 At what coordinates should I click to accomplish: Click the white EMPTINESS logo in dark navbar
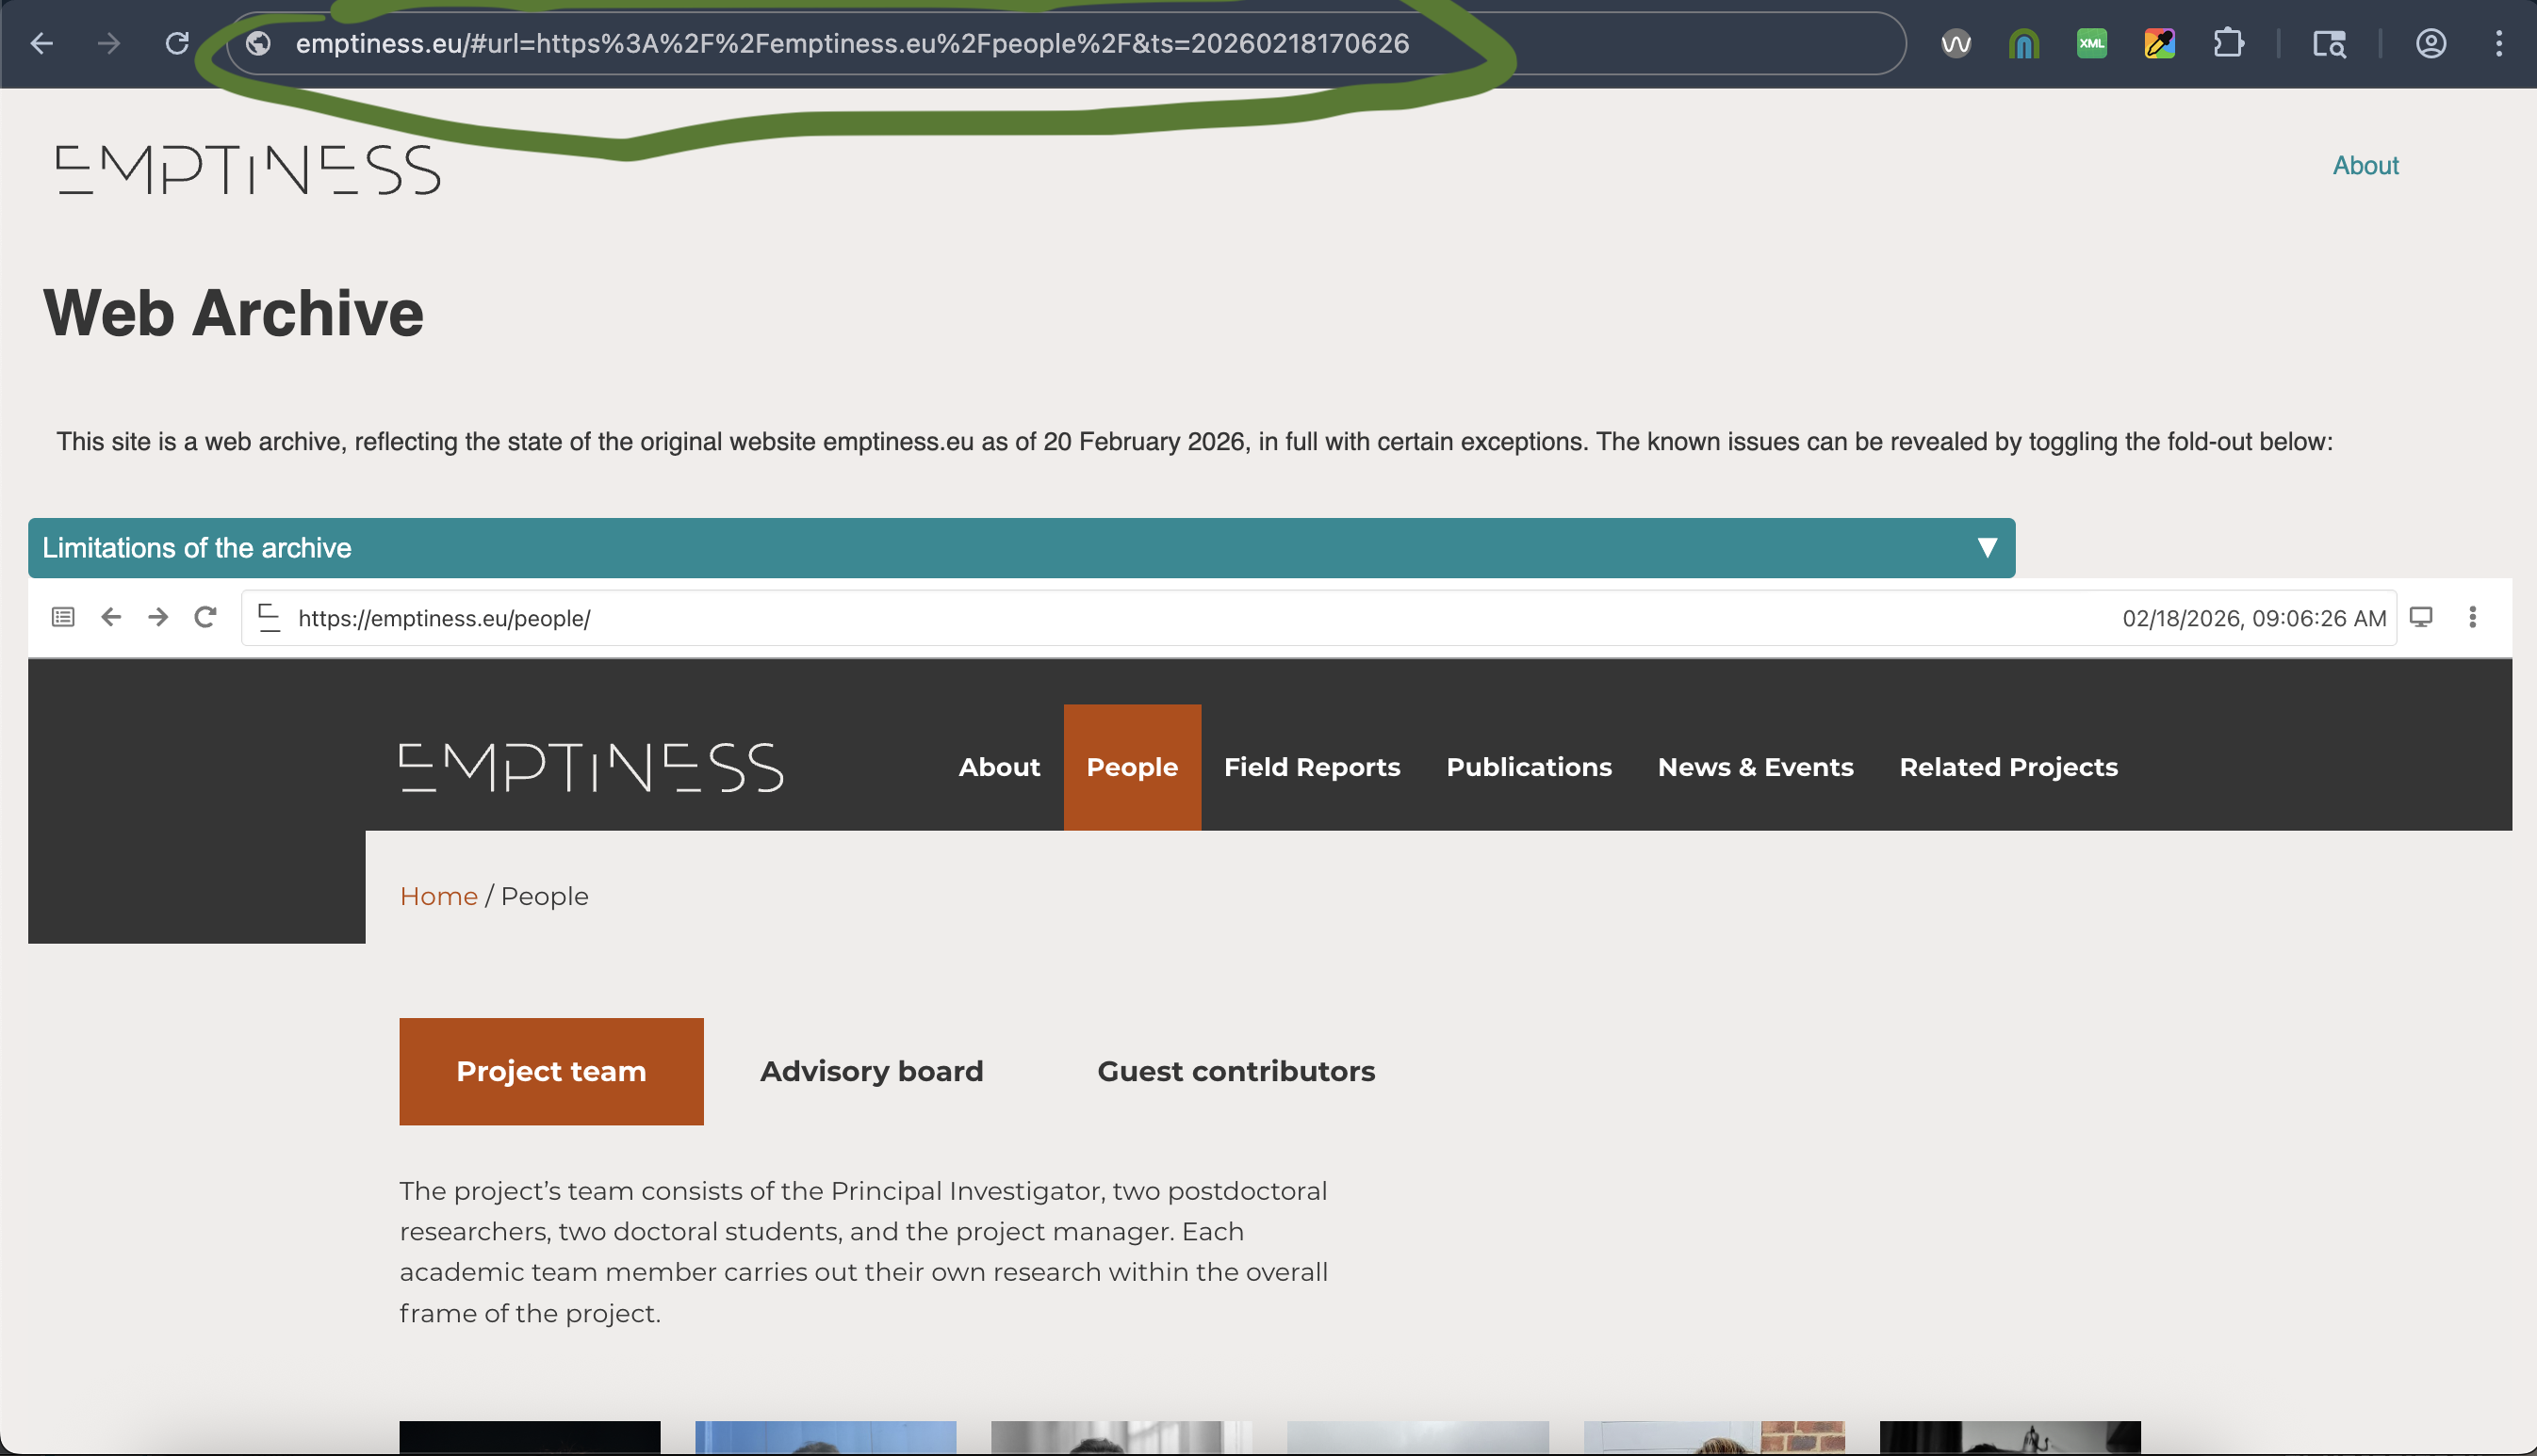pos(591,768)
